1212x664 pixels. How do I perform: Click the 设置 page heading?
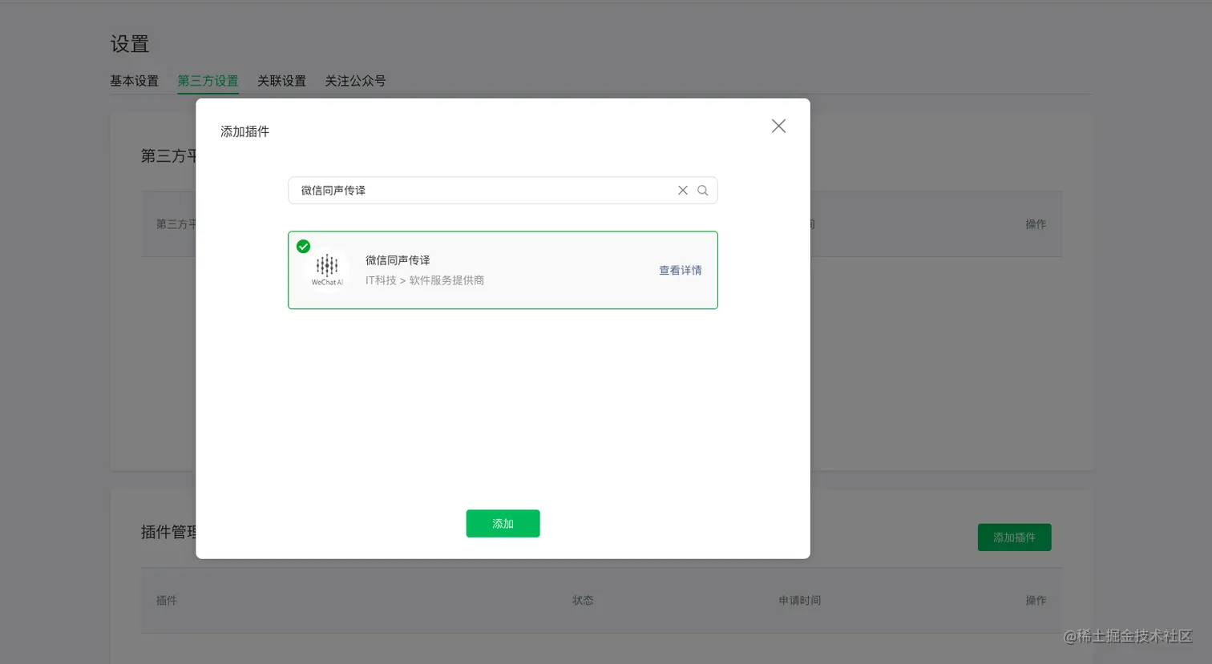(x=130, y=44)
